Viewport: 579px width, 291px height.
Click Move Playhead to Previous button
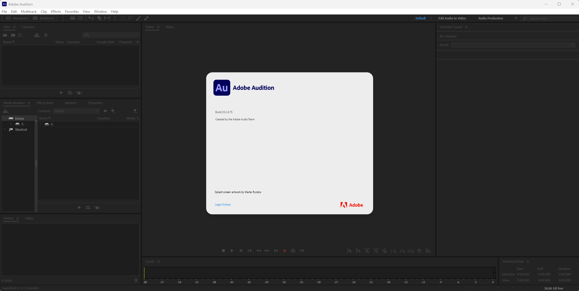[x=249, y=251]
